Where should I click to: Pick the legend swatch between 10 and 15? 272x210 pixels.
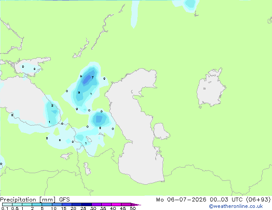click(57, 204)
